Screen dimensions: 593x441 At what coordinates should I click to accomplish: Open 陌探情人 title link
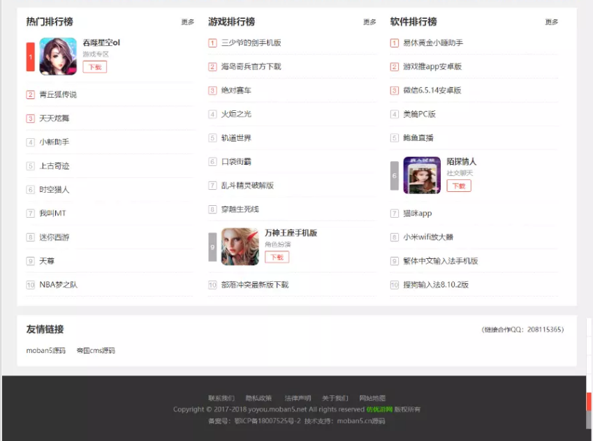point(462,162)
